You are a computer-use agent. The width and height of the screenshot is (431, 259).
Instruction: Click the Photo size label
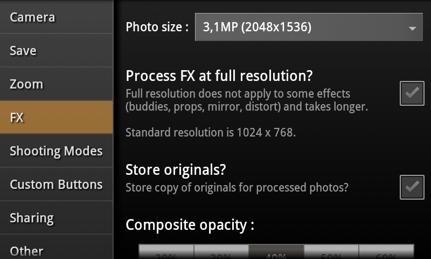(x=157, y=27)
